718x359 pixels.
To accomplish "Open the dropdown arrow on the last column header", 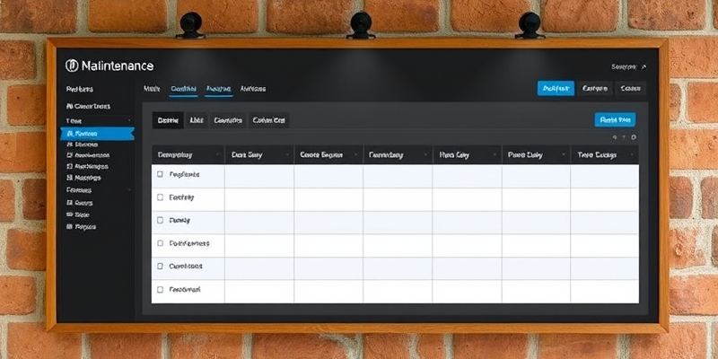I will (x=633, y=154).
